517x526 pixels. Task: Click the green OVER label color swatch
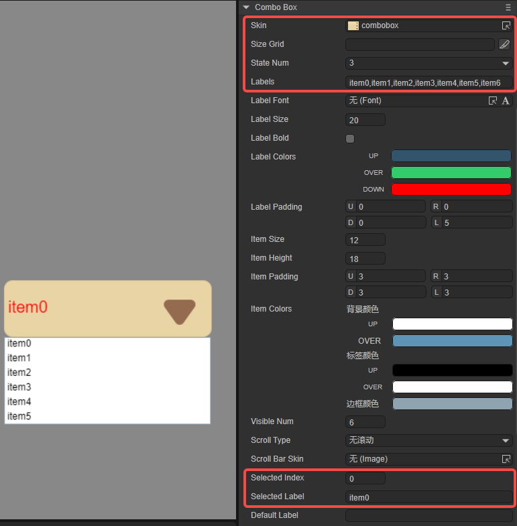451,172
